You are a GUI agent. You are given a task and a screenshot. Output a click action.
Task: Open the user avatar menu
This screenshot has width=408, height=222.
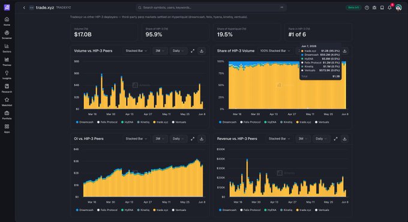398,8
